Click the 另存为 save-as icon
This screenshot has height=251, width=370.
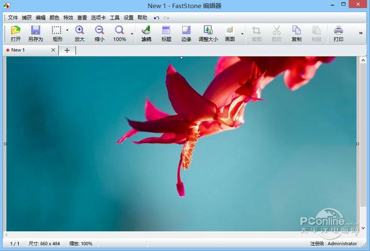pos(36,34)
